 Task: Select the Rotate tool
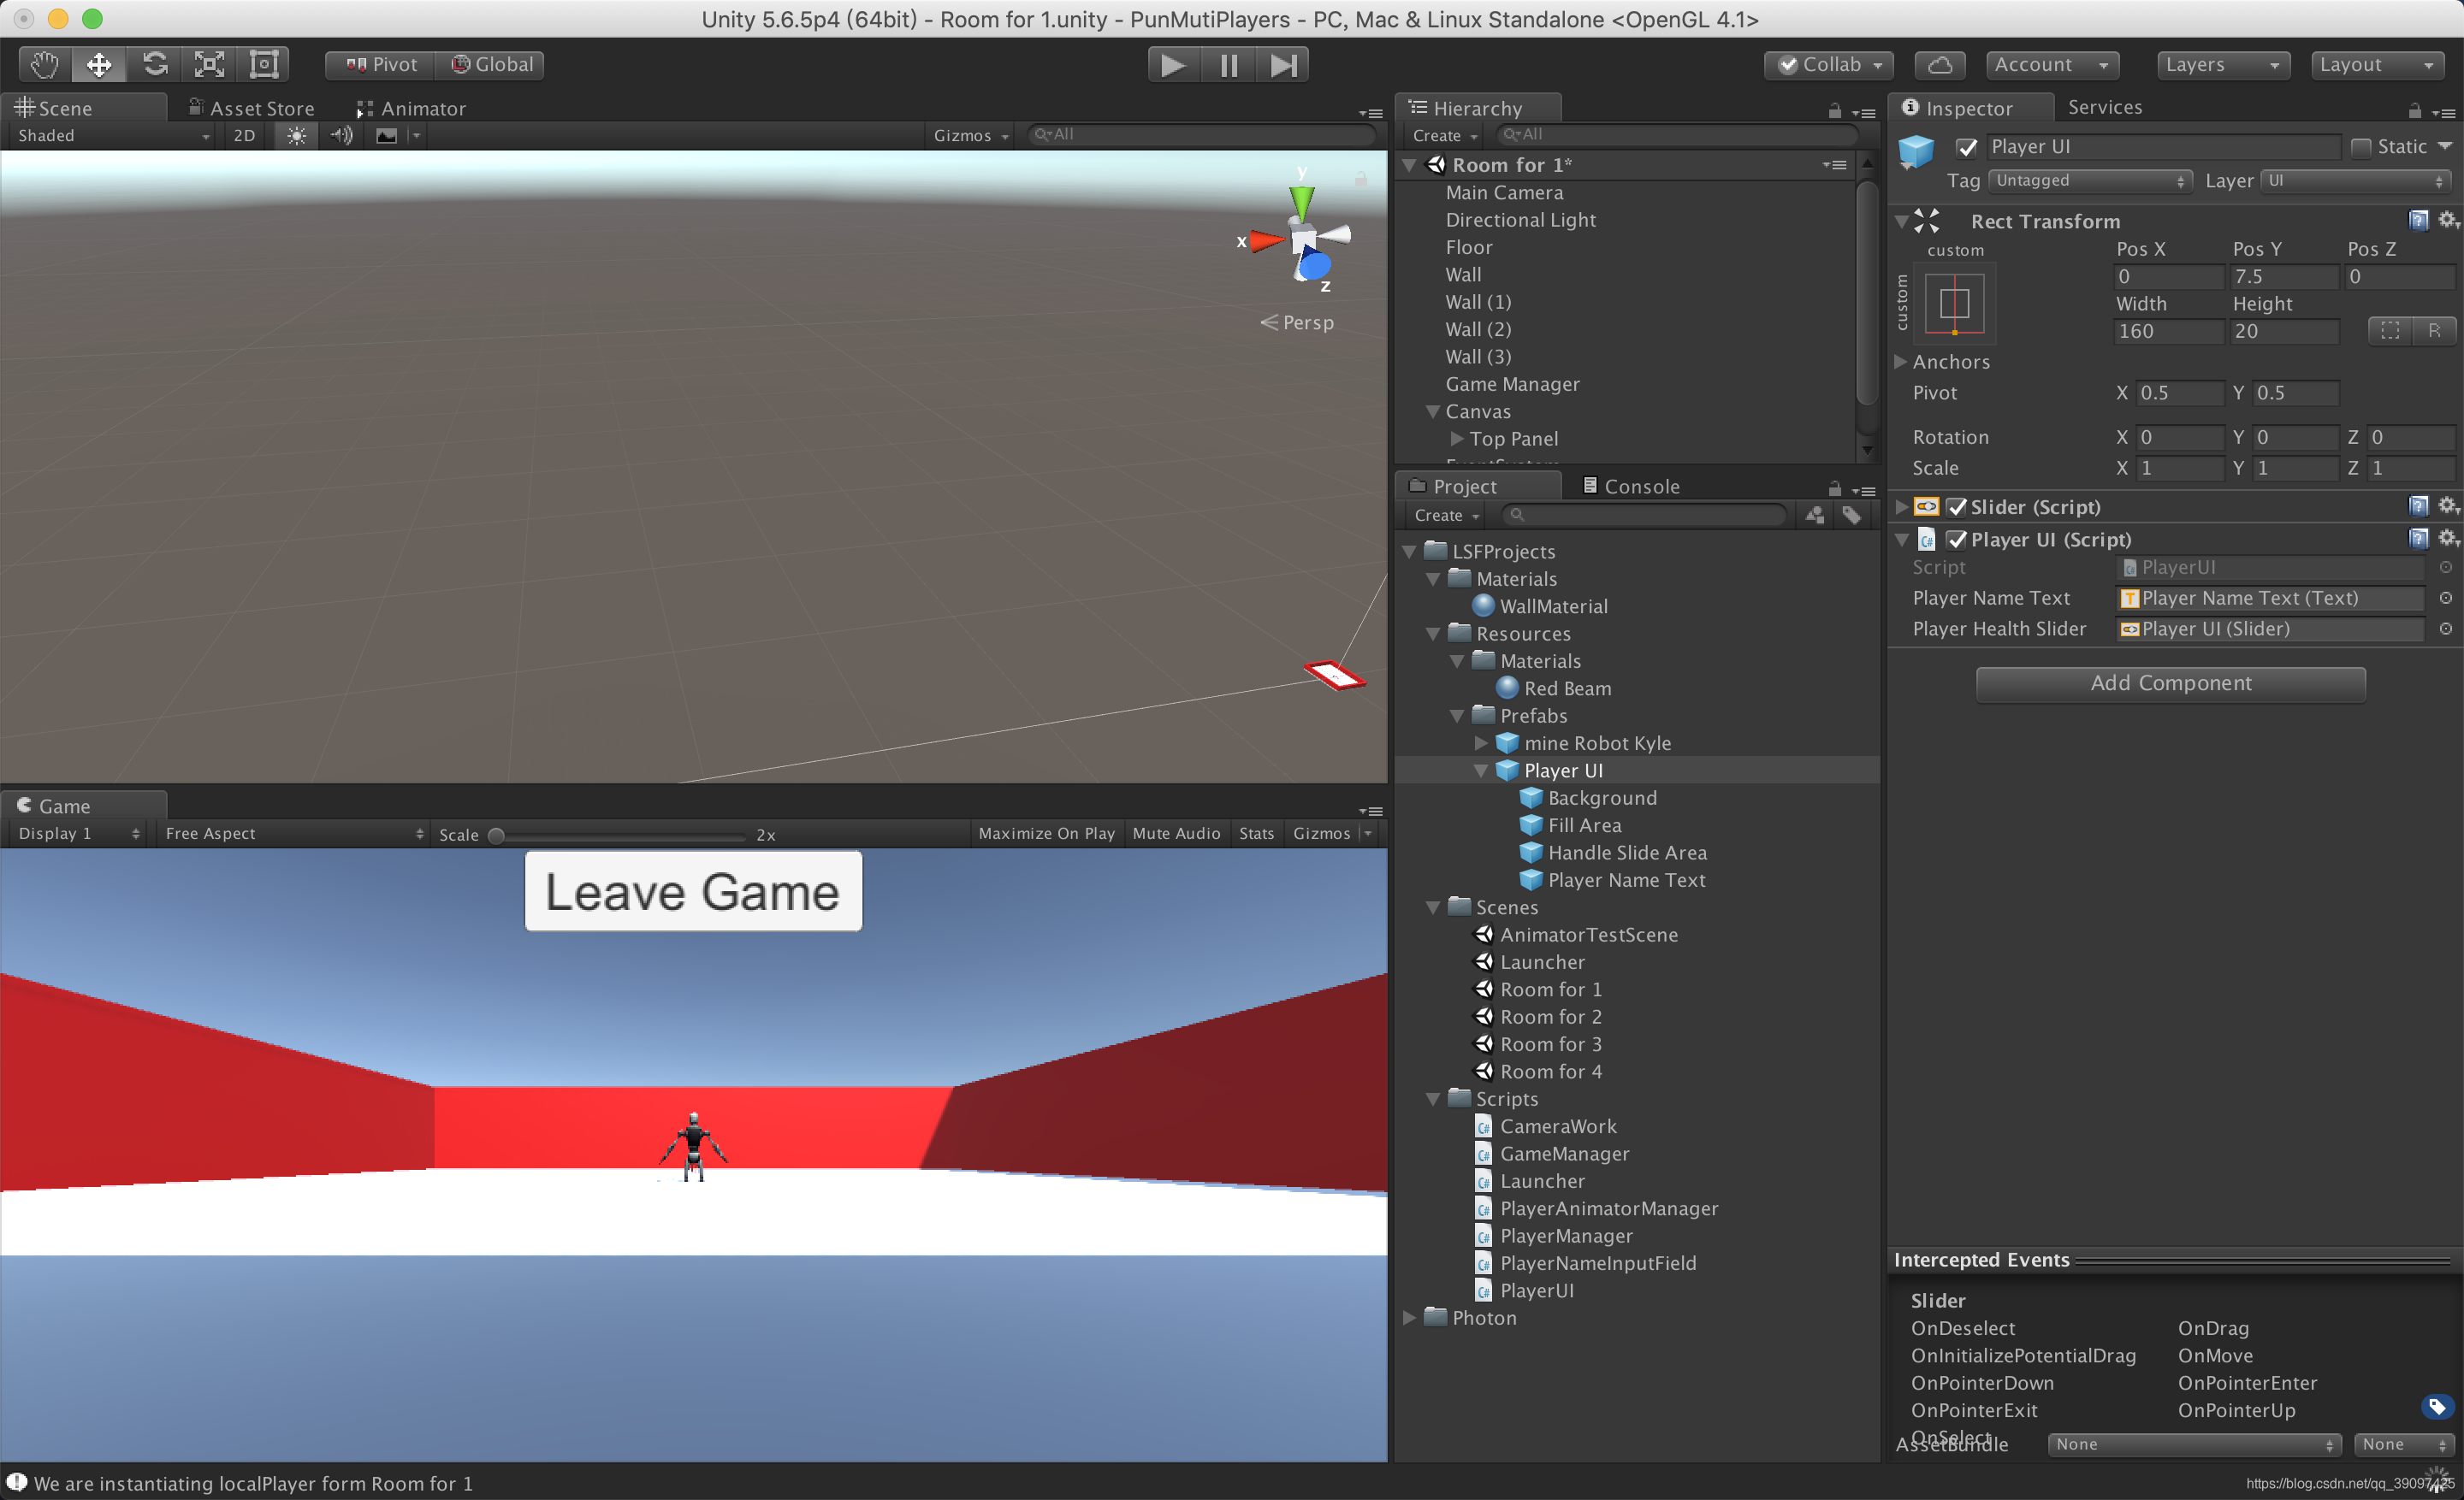point(154,63)
